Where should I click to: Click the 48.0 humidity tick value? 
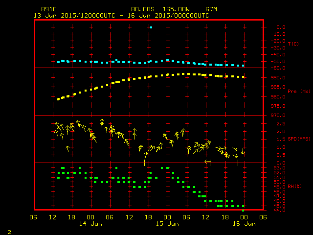[279, 192]
